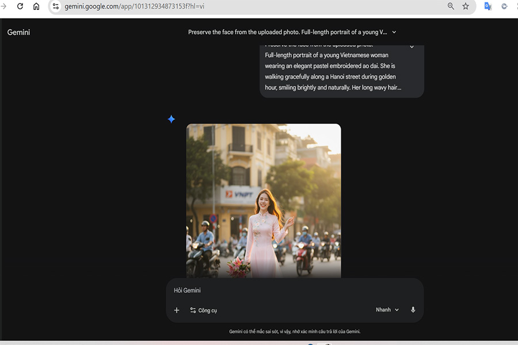Image resolution: width=518 pixels, height=345 pixels.
Task: Open the browser zoom magnifier icon
Action: click(x=451, y=6)
